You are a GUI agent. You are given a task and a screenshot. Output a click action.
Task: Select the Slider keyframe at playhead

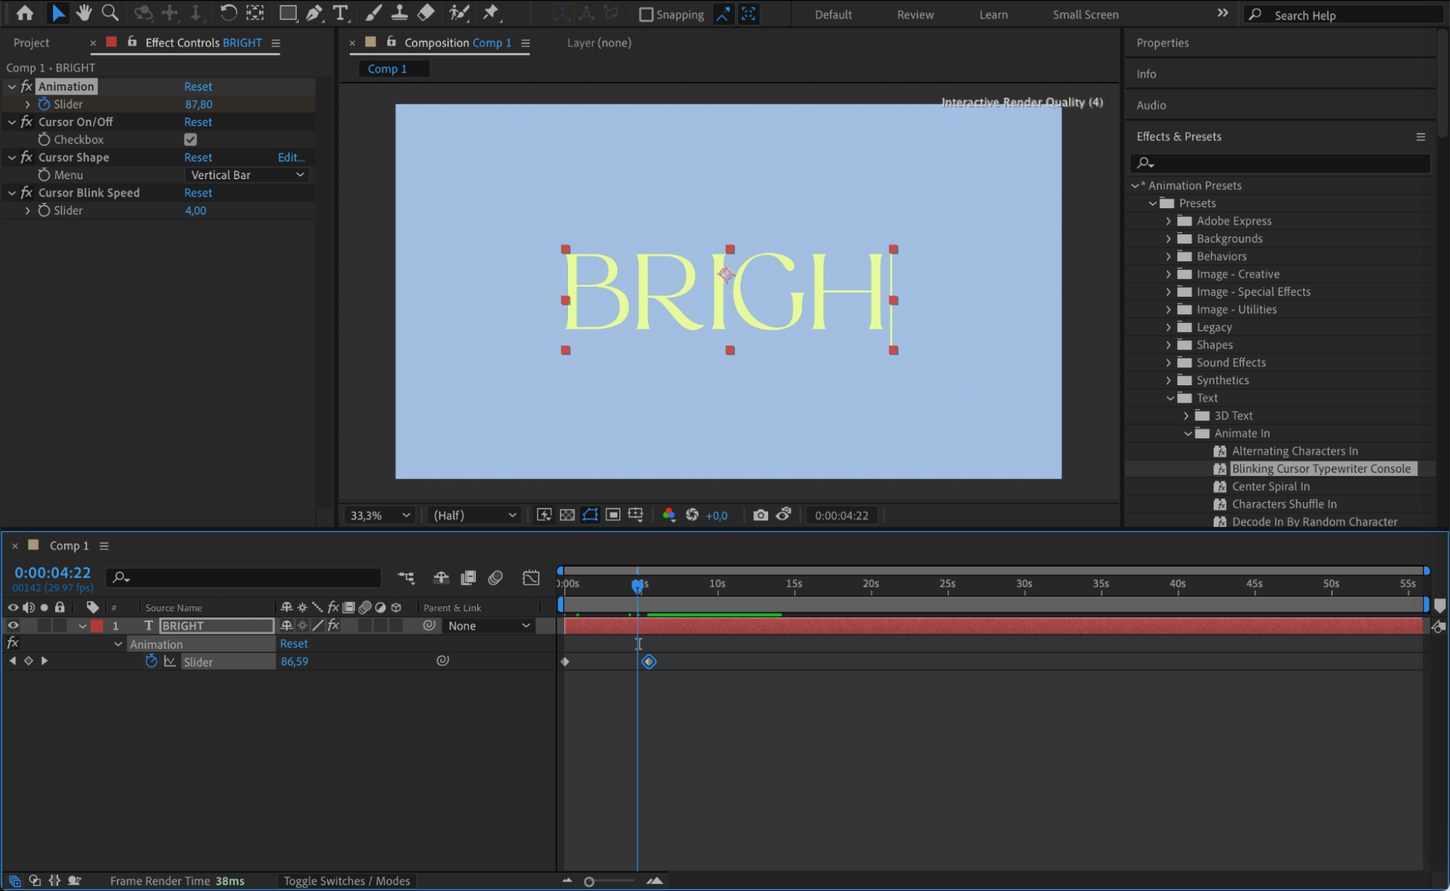pyautogui.click(x=648, y=662)
